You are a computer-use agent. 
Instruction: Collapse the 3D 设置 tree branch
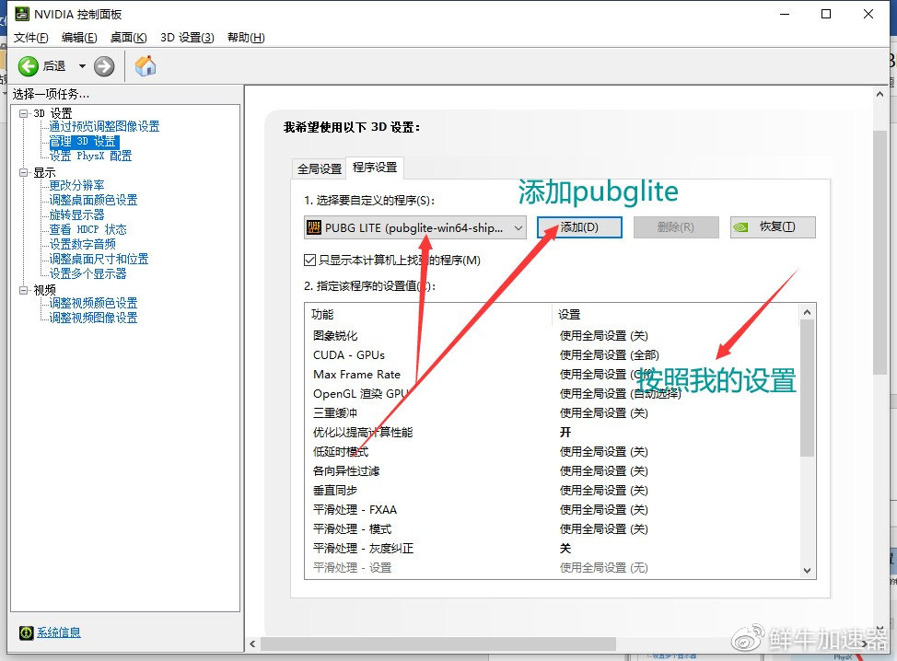coord(22,112)
